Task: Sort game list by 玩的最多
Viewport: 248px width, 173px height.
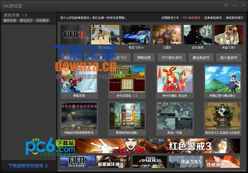Action: pos(43,20)
